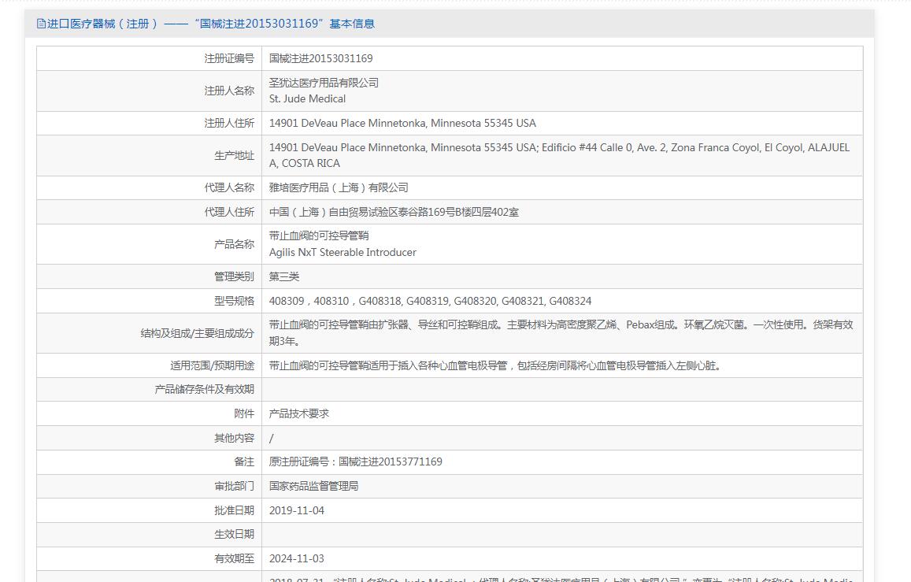Select the model list starting with 408309
The image size is (911, 582).
click(430, 301)
